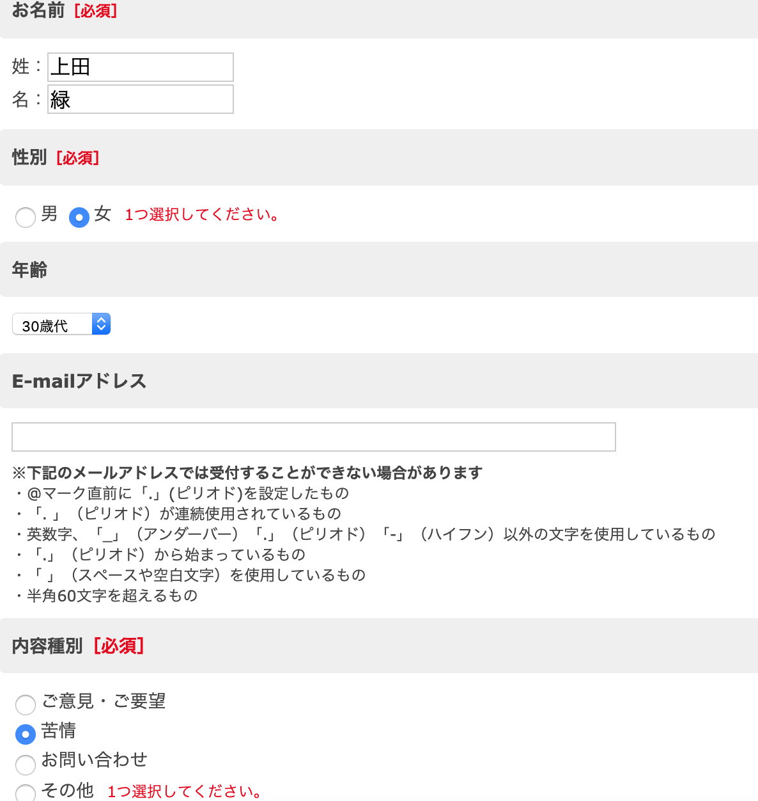Click the red error message beside 女

202,215
